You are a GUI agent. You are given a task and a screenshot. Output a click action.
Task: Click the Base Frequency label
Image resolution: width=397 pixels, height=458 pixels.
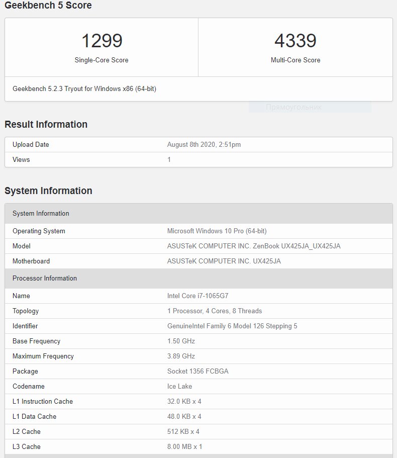pyautogui.click(x=37, y=341)
